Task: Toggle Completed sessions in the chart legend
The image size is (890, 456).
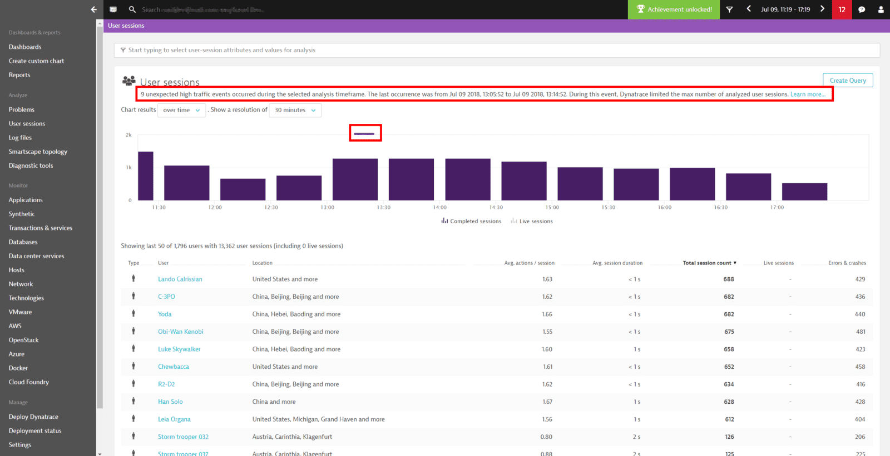Action: tap(471, 221)
